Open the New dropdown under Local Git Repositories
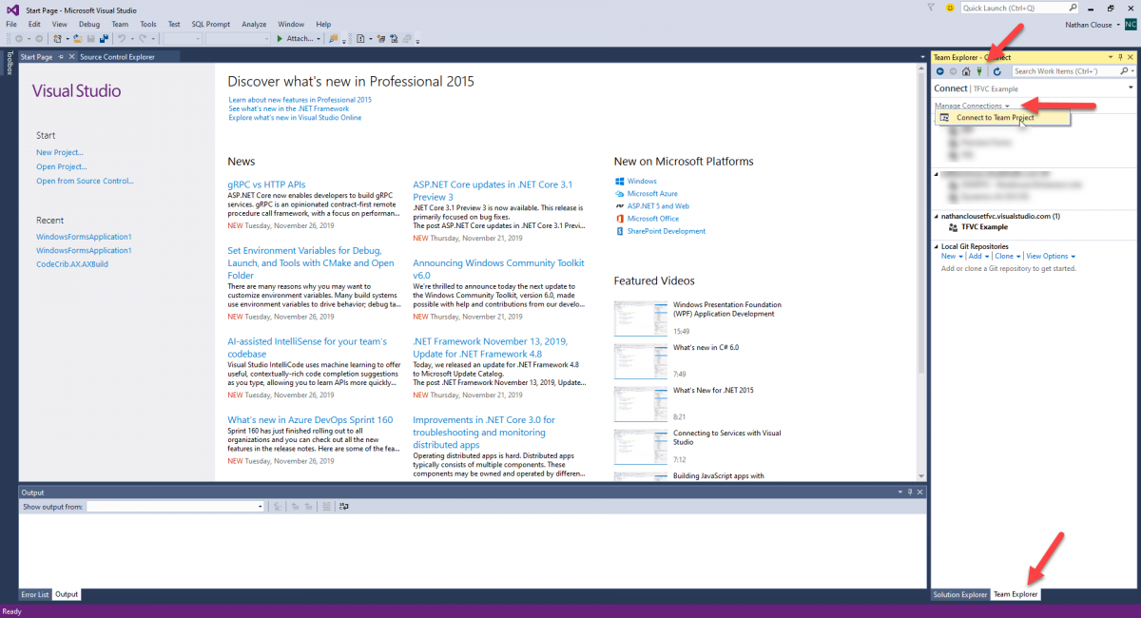 click(952, 257)
